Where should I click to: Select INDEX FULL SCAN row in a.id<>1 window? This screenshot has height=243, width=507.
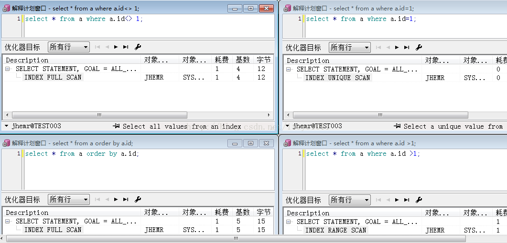(x=138, y=77)
